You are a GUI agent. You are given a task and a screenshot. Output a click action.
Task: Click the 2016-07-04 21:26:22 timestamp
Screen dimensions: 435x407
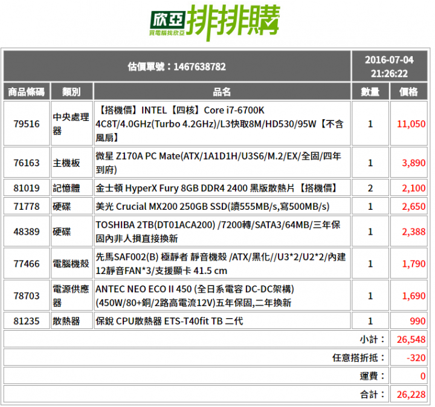tap(389, 67)
